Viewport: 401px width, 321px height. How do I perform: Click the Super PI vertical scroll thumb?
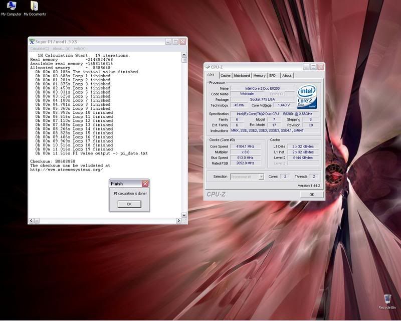click(x=184, y=60)
